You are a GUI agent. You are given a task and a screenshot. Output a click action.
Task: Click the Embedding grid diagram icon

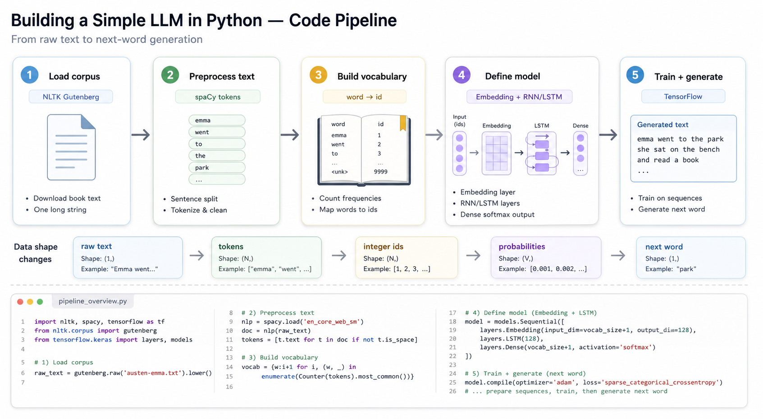pos(497,153)
